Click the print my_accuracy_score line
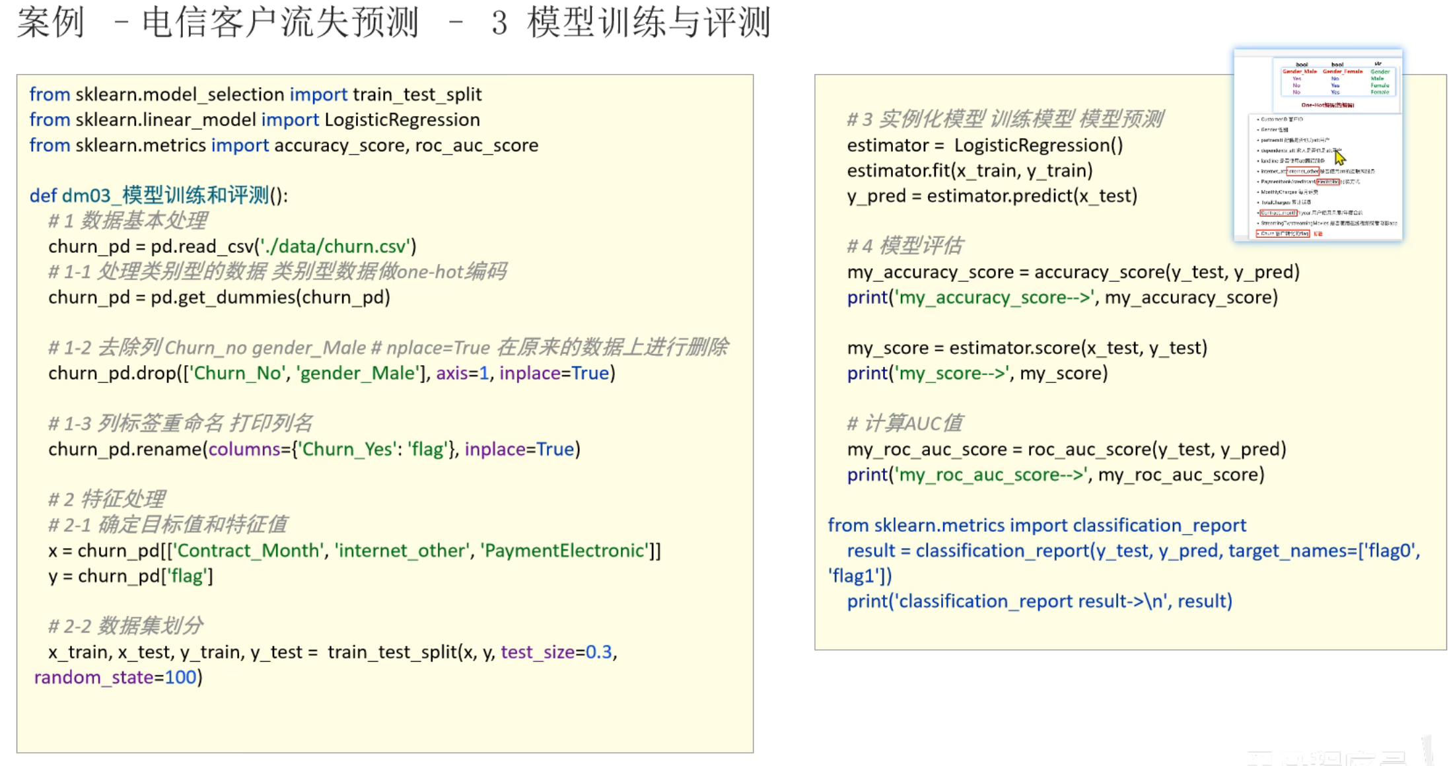The height and width of the screenshot is (766, 1451). tap(1061, 297)
